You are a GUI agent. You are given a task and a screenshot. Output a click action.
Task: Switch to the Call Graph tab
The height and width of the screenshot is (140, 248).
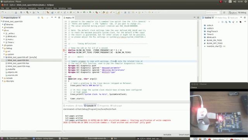(116, 106)
